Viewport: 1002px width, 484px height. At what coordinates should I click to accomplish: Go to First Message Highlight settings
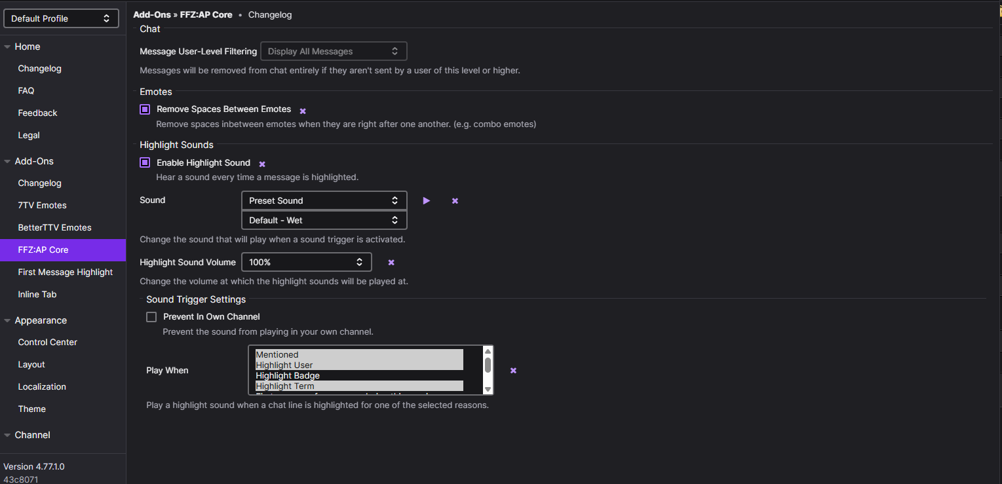point(66,272)
